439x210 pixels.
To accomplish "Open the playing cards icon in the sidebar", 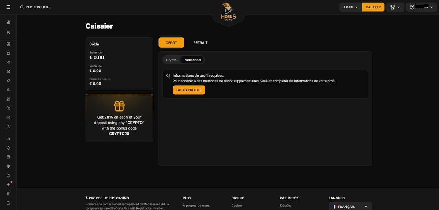I will tap(8, 108).
